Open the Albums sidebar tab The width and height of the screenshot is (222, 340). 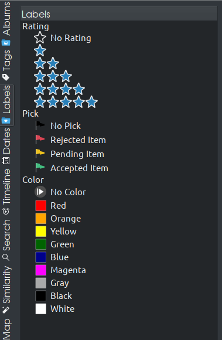[x=6, y=24]
